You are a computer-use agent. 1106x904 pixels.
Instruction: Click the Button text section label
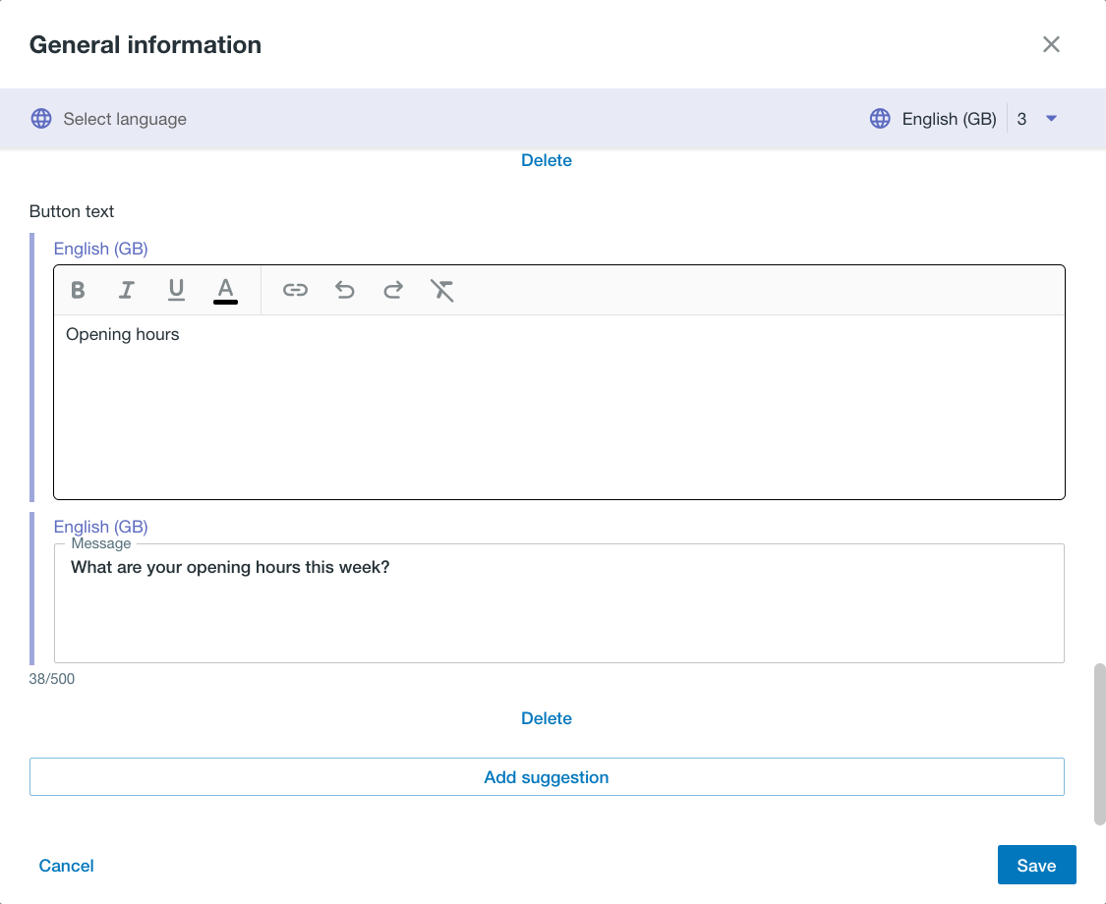coord(71,211)
